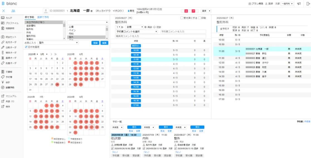Open 画像オーダ imaging order
The image size is (311, 158).
9,58
